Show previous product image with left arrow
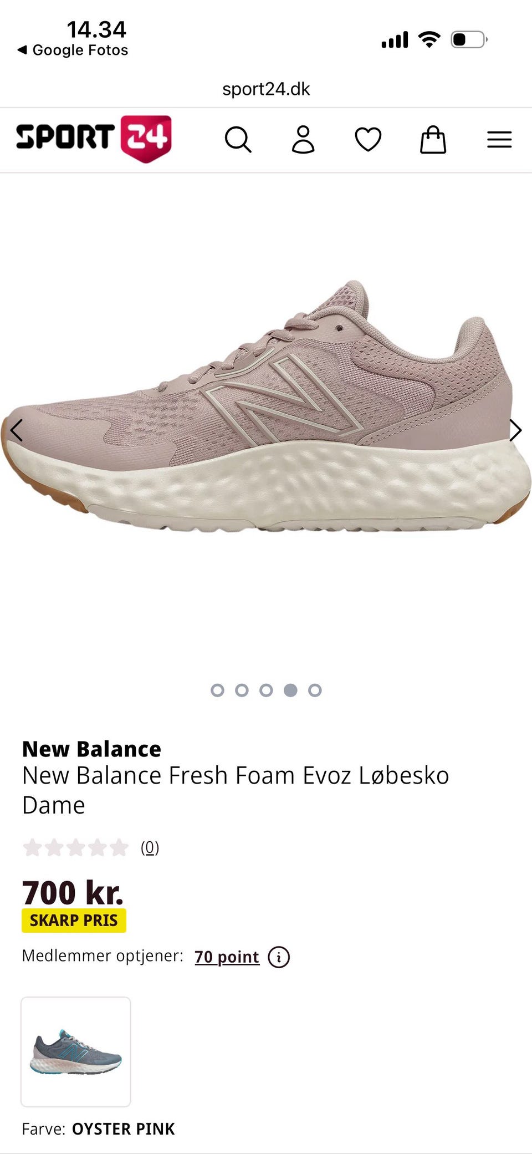 coord(17,430)
